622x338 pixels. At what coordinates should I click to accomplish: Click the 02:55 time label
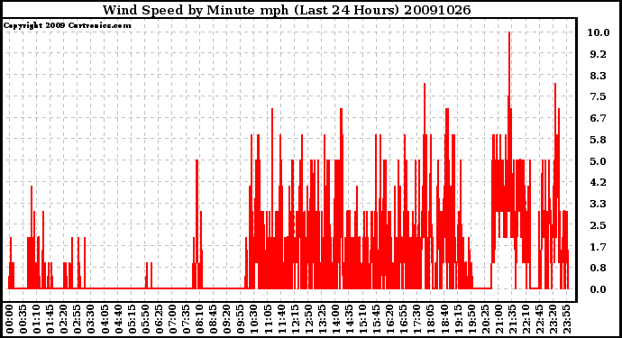point(78,319)
